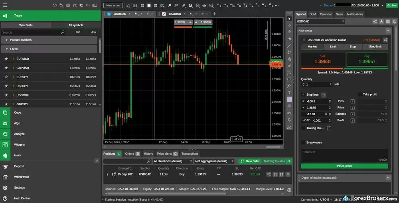Viewport: 399px width, 203px height.
Task: Open the hamburger main menu
Action: tap(5, 5)
